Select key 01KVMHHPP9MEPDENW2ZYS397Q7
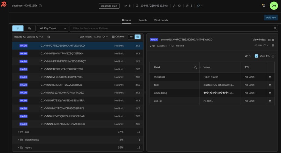Viewport: 281px width, 153px height. [78, 61]
